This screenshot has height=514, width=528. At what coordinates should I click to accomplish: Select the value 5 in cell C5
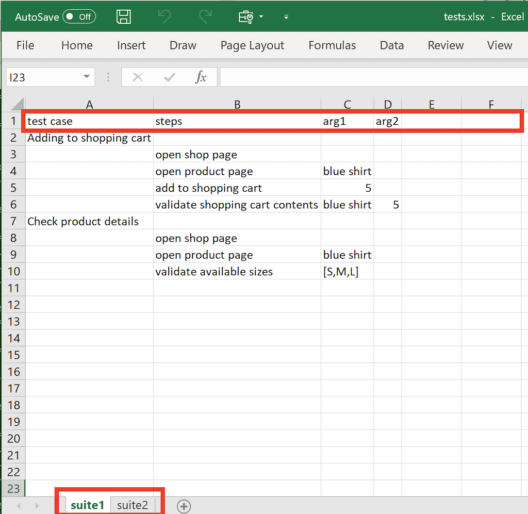(347, 188)
